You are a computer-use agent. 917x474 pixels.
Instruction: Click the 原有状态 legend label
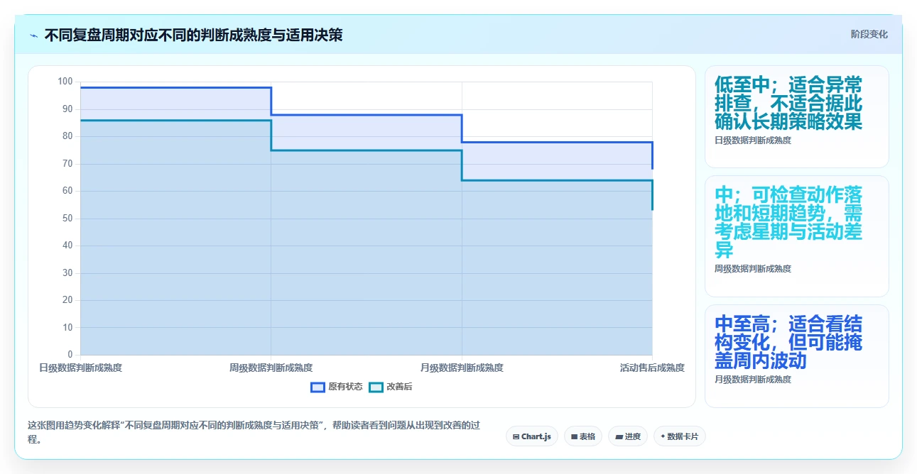(x=345, y=387)
